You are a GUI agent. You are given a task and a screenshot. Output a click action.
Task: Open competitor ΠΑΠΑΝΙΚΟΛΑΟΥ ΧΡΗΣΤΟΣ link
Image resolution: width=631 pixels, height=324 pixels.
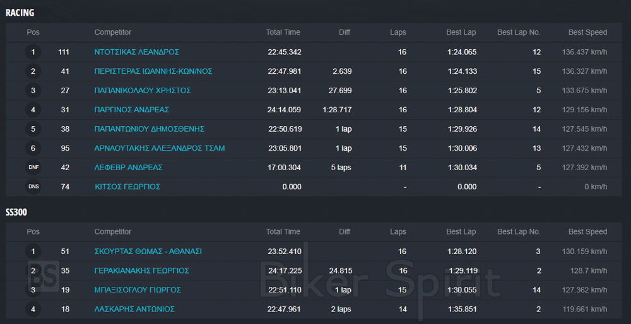(x=143, y=90)
